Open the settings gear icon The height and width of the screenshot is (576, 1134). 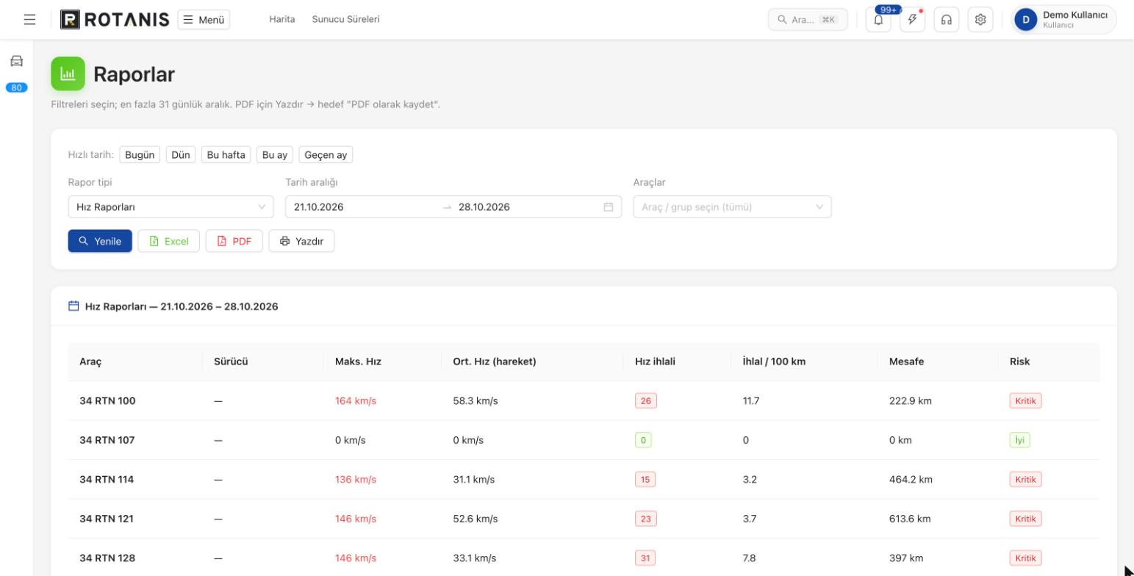click(980, 20)
